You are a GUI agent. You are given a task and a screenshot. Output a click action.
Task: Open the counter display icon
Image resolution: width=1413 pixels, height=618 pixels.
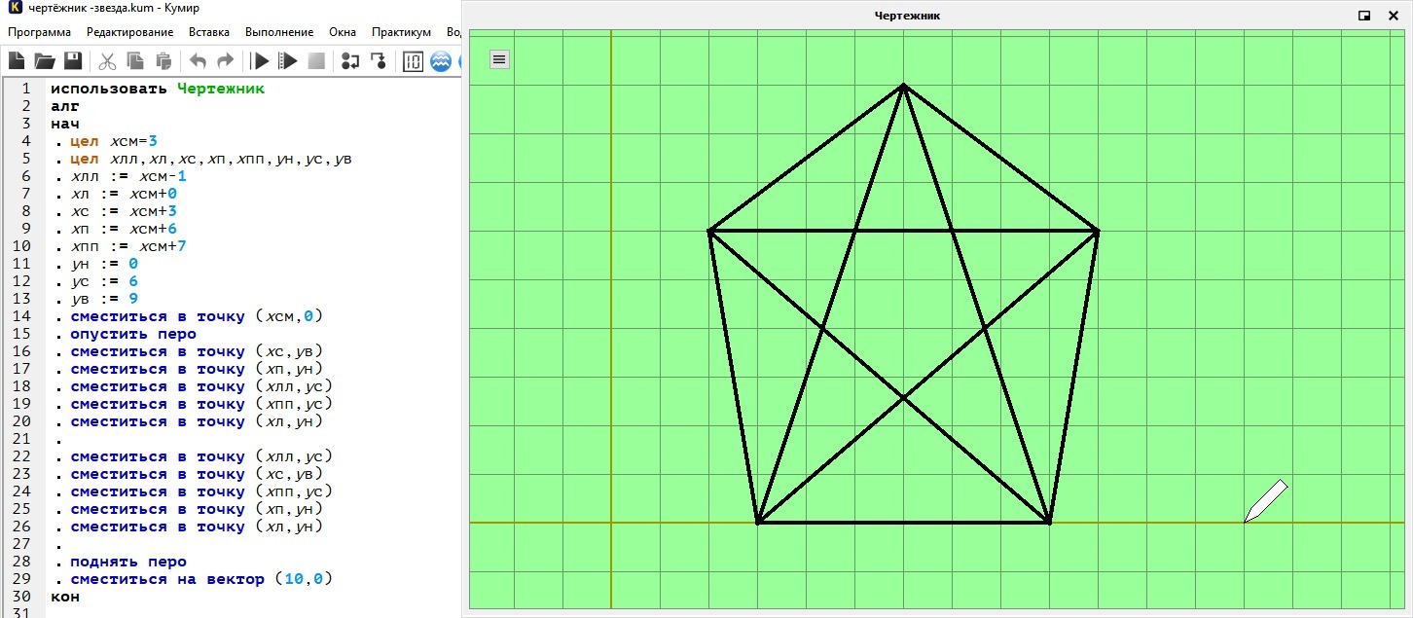pos(413,61)
